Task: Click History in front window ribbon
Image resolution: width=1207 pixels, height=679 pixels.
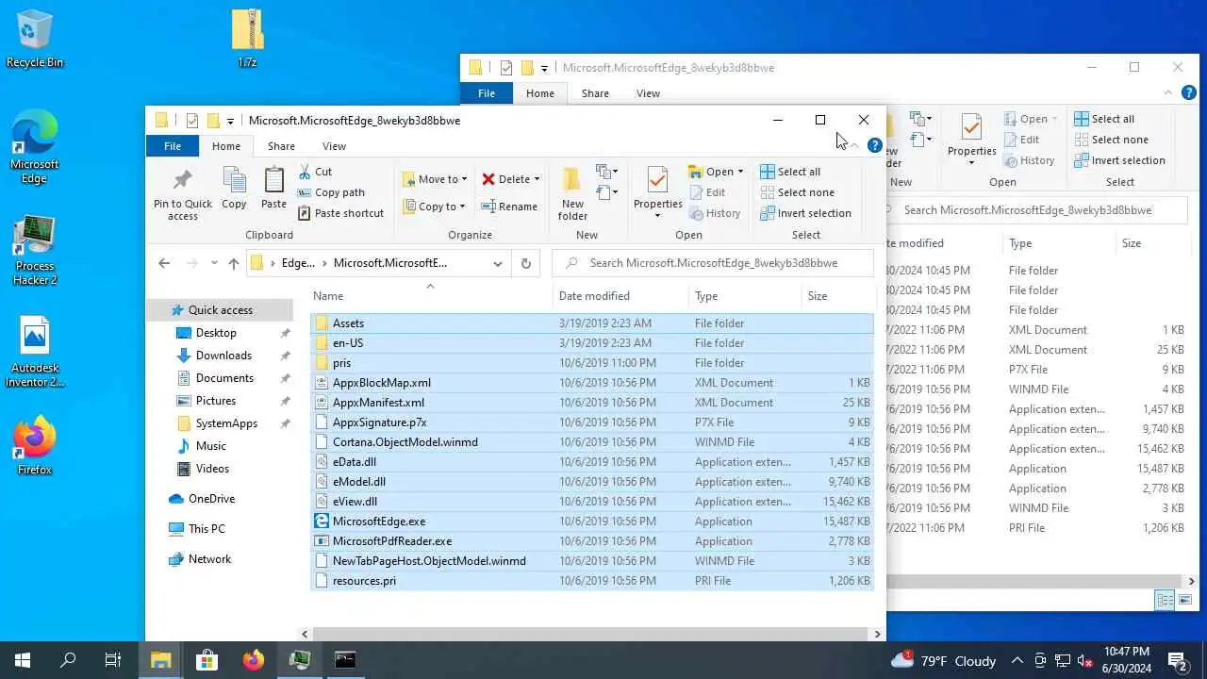Action: (x=714, y=213)
